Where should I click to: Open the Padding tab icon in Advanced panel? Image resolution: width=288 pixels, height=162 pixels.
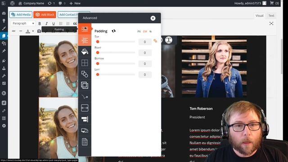click(85, 29)
